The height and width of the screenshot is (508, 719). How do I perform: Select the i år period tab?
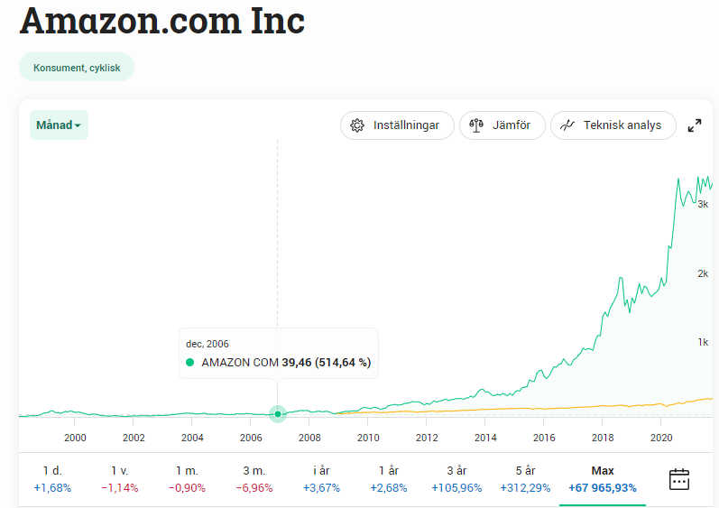[x=321, y=479]
